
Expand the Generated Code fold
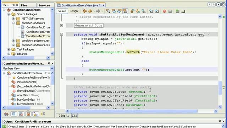[x=61, y=26]
